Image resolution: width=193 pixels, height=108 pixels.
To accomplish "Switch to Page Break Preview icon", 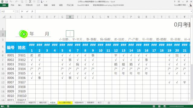I will pos(165,106).
